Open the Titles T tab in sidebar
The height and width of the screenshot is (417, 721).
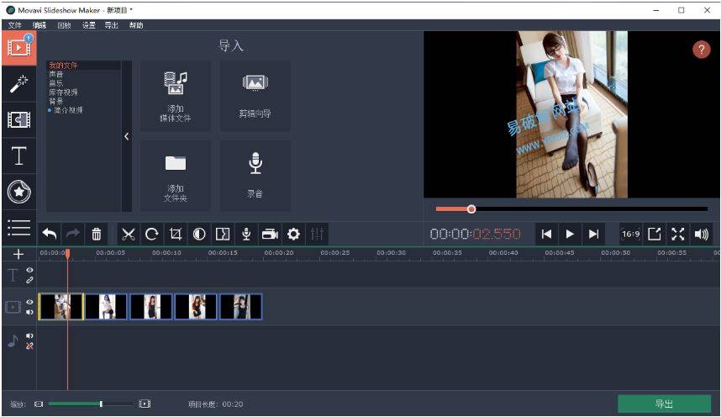pos(18,156)
